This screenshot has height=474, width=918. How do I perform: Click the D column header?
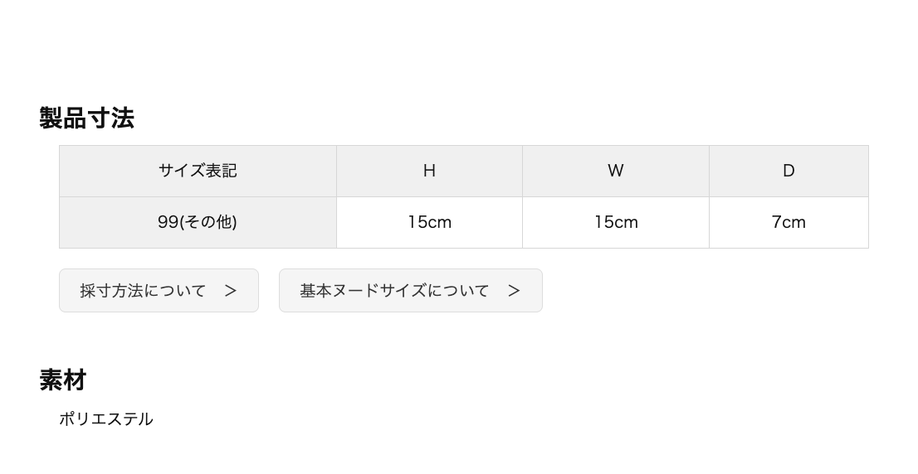(789, 172)
